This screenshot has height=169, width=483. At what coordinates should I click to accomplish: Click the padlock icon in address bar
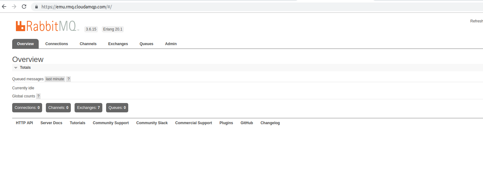[37, 7]
